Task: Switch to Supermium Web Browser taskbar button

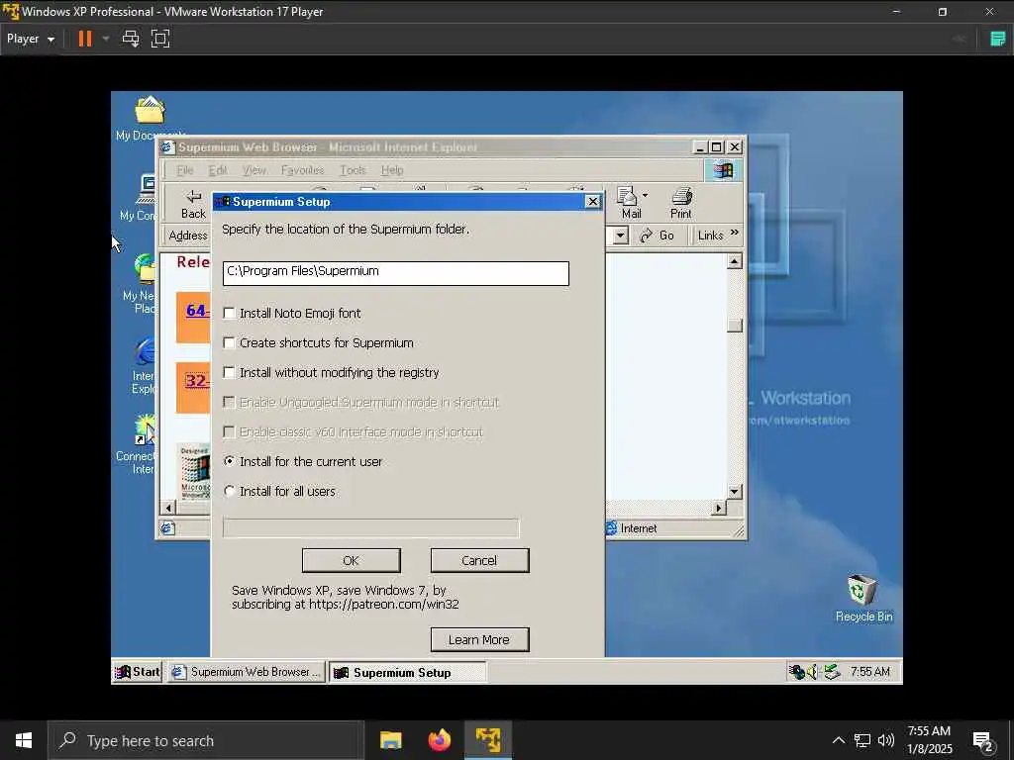Action: 247,672
